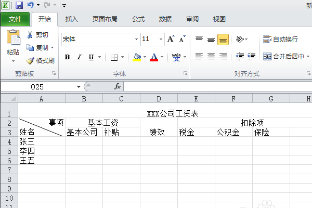Viewport: 312px width, 208px height.
Task: Open merge and center options arrow
Action: (x=308, y=57)
